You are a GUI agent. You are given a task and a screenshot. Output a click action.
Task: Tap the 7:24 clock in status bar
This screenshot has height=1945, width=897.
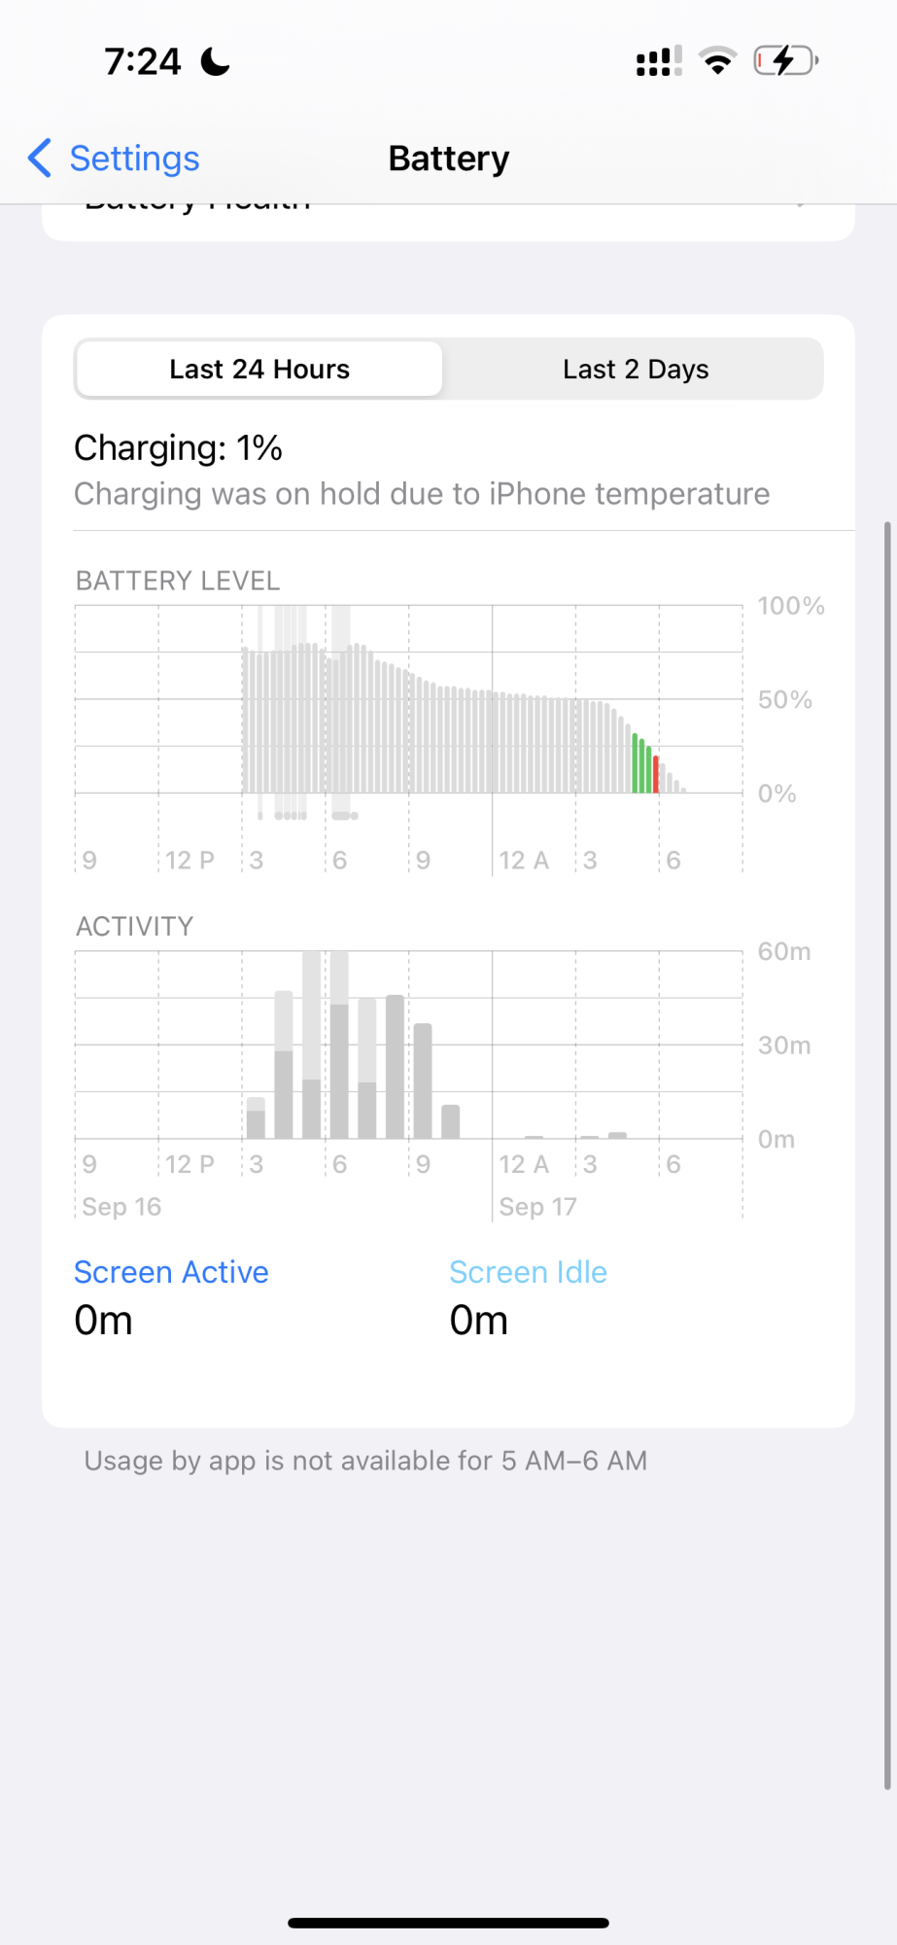click(143, 62)
